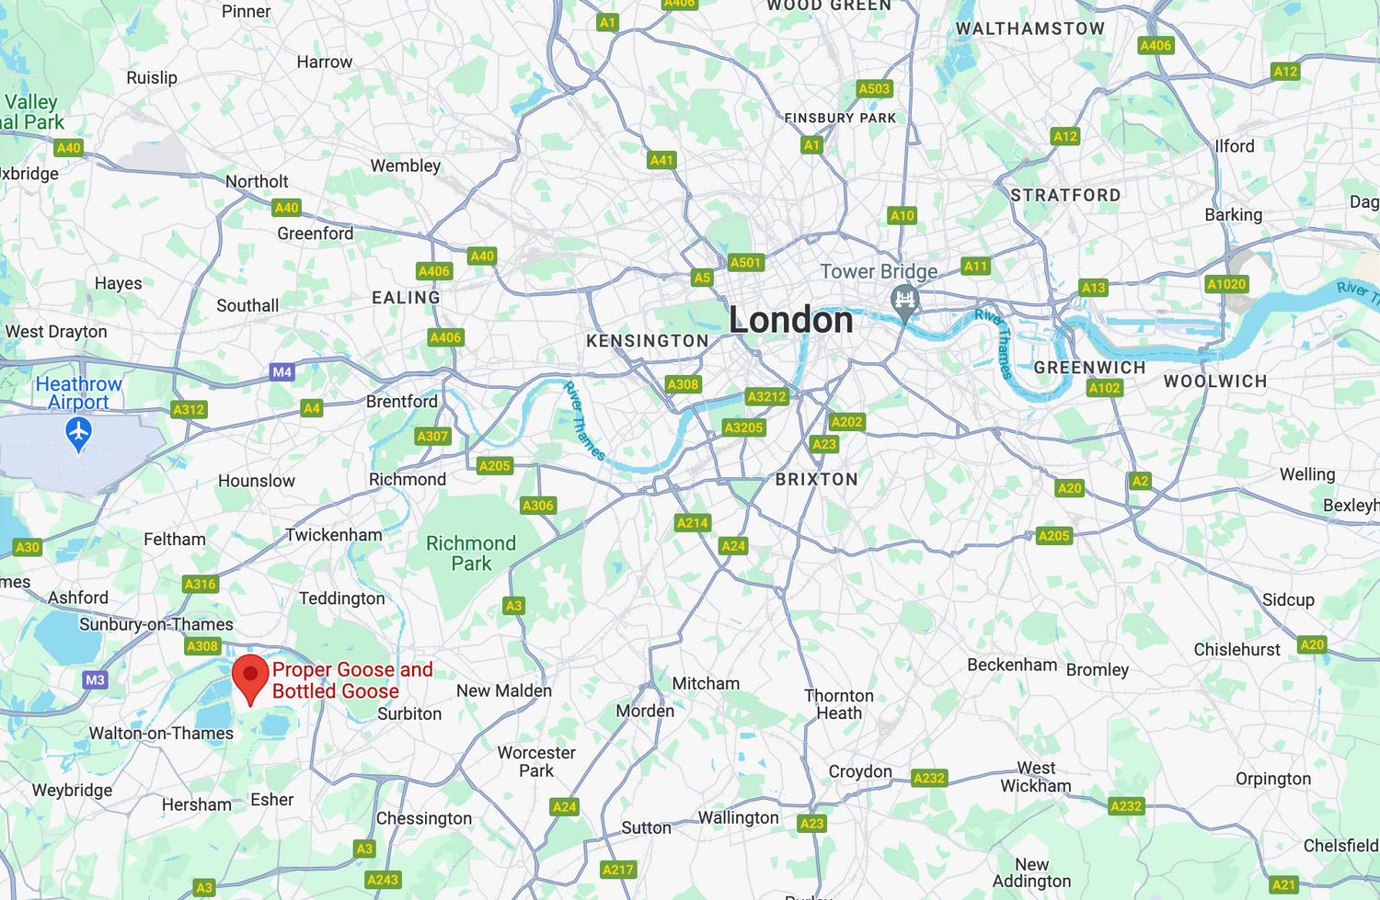Click the Tower Bridge landmark marker
Screen dimensions: 1380x900
pyautogui.click(x=905, y=302)
